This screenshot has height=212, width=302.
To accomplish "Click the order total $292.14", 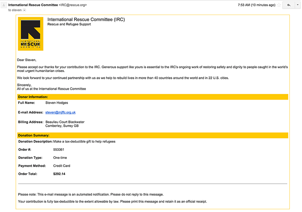I will [x=59, y=174].
